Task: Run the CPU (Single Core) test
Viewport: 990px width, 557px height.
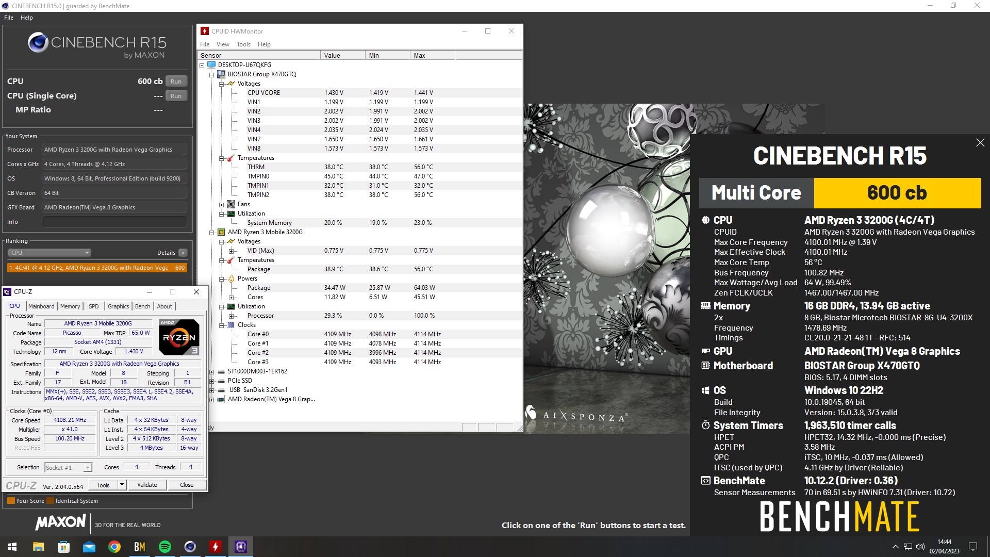Action: pos(176,96)
